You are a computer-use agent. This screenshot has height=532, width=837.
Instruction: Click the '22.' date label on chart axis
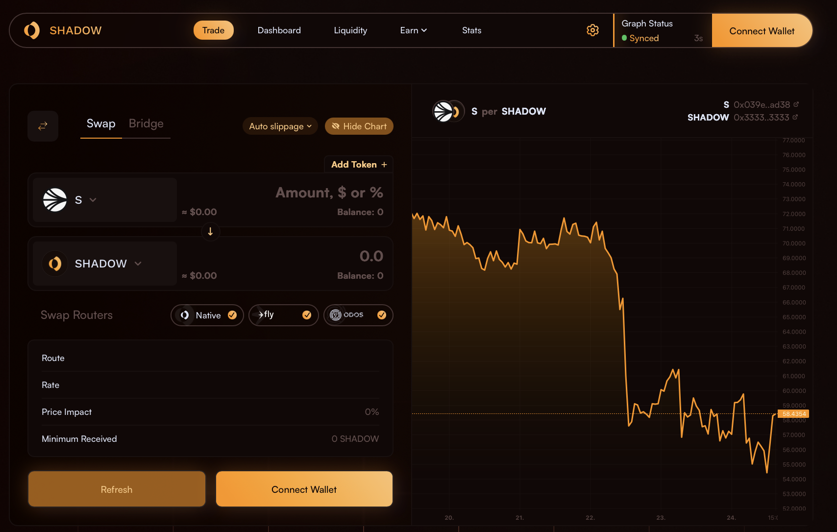[590, 517]
